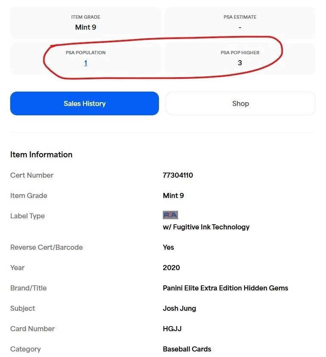Image resolution: width=326 pixels, height=357 pixels.
Task: Click the Item Information heading
Action: point(41,154)
